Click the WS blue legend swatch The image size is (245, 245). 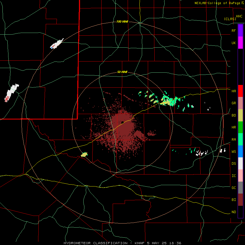(240, 151)
